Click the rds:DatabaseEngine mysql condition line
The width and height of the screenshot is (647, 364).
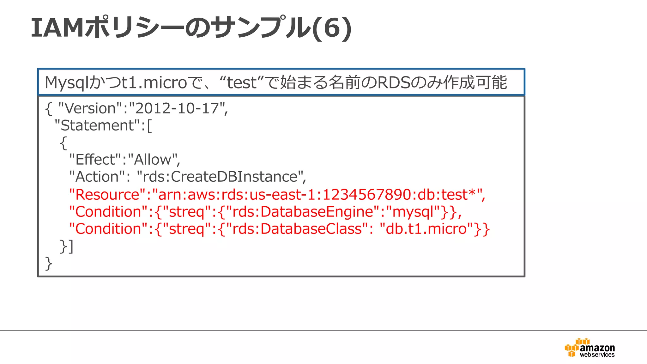[x=265, y=212]
